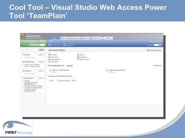Open the All Bugs team query
The height and width of the screenshot is (138, 185).
pyautogui.click(x=27, y=81)
